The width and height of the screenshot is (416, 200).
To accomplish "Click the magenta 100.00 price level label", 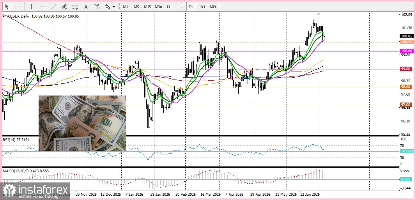I will click(406, 51).
